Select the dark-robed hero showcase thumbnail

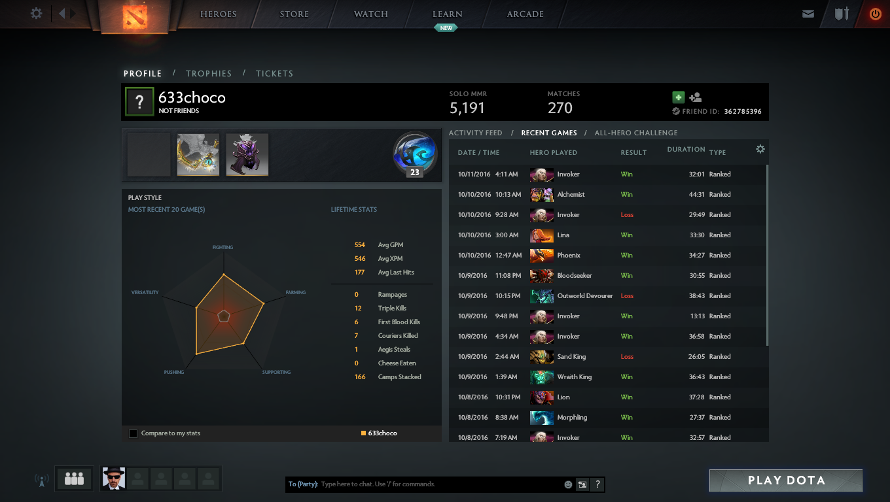click(247, 155)
